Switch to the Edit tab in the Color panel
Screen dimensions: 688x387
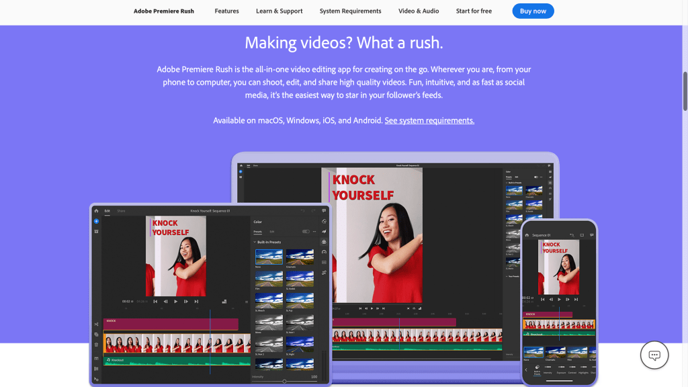click(x=272, y=232)
